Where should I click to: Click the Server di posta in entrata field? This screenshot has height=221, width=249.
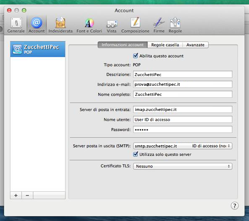click(183, 110)
